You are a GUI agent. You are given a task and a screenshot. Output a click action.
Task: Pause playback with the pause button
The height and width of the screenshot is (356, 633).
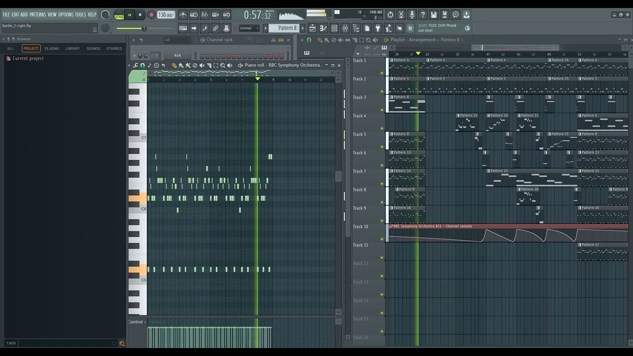point(130,15)
